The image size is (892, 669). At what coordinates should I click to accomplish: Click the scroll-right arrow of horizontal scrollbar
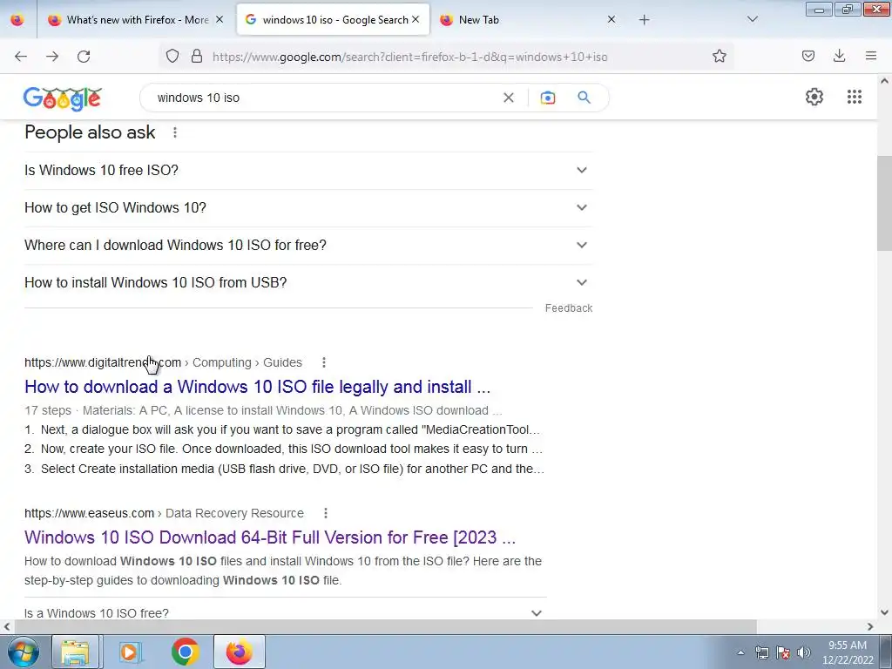pos(870,626)
